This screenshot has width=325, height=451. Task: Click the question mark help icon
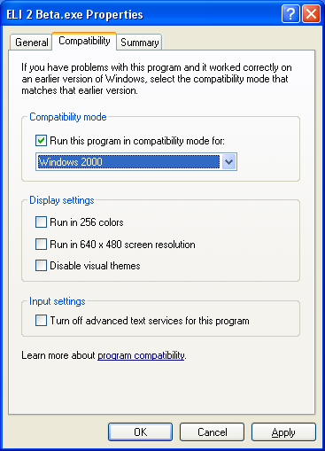coord(290,13)
